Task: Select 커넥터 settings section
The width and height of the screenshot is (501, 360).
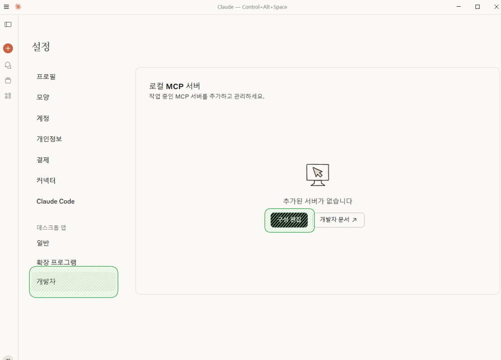Action: pyautogui.click(x=46, y=181)
